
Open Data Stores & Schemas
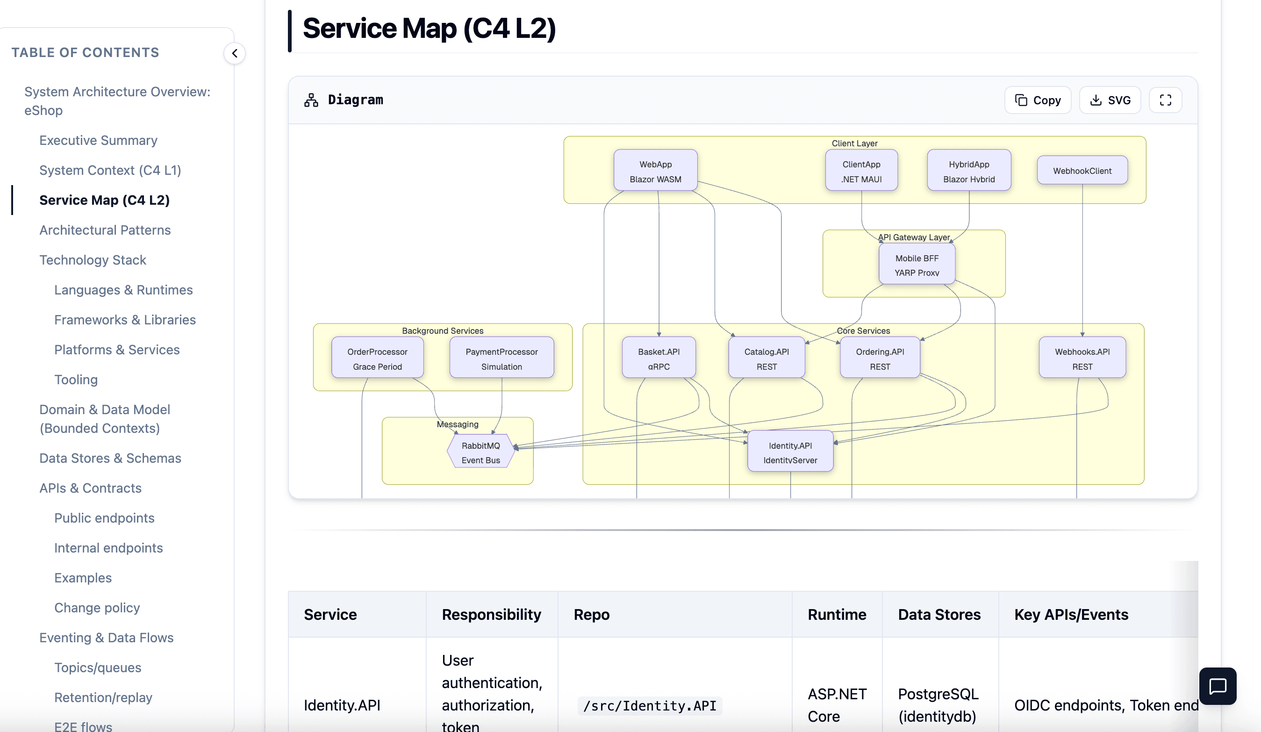pyautogui.click(x=110, y=458)
